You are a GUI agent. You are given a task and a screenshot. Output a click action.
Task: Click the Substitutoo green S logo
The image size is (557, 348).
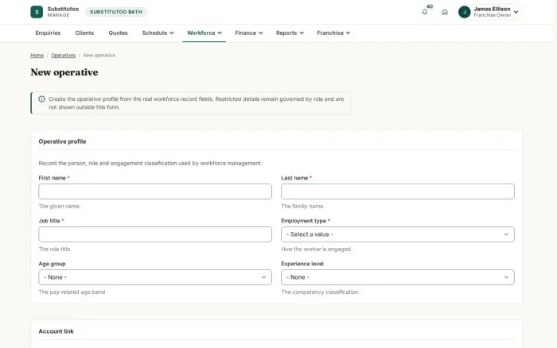37,12
